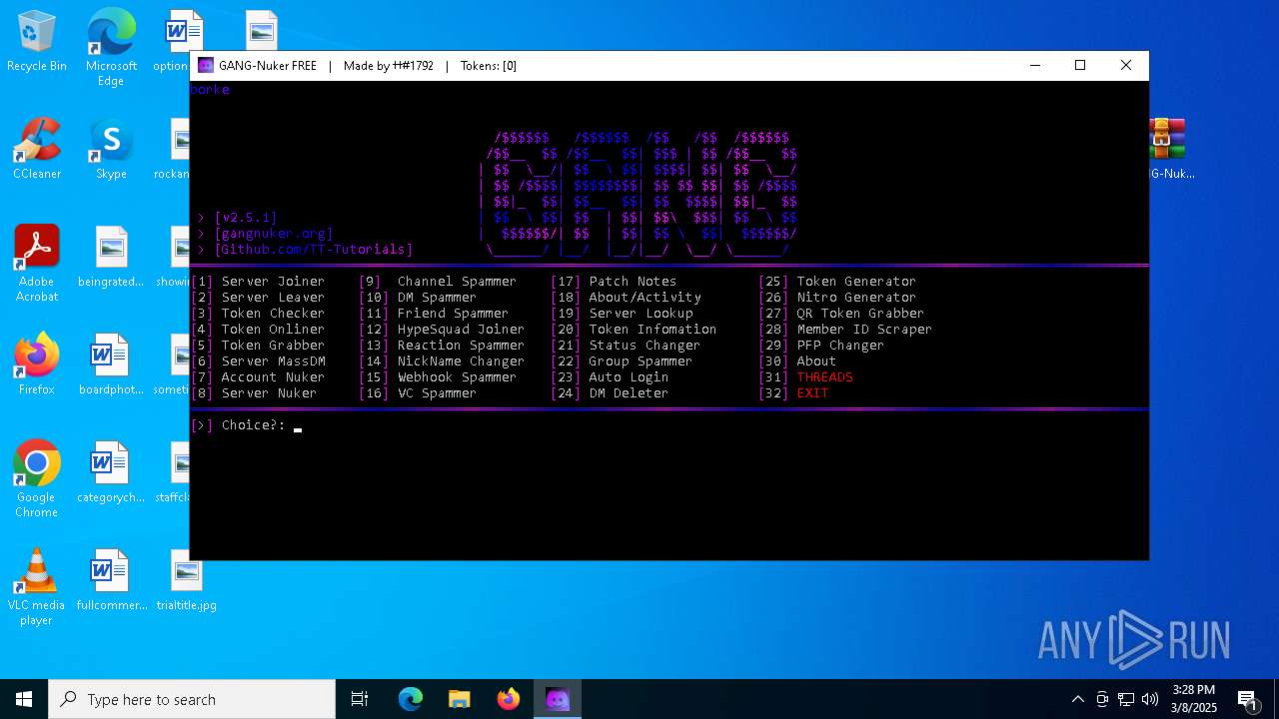Select GANG-Nuker app in taskbar

tap(557, 699)
